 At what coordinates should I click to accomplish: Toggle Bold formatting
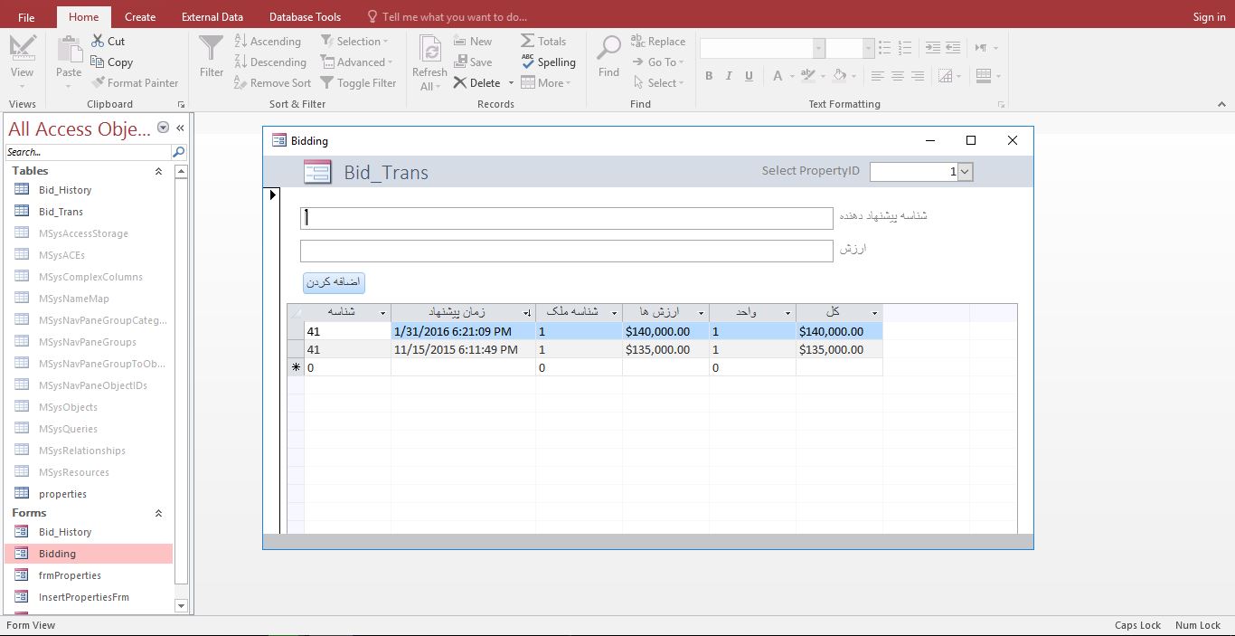coord(709,76)
